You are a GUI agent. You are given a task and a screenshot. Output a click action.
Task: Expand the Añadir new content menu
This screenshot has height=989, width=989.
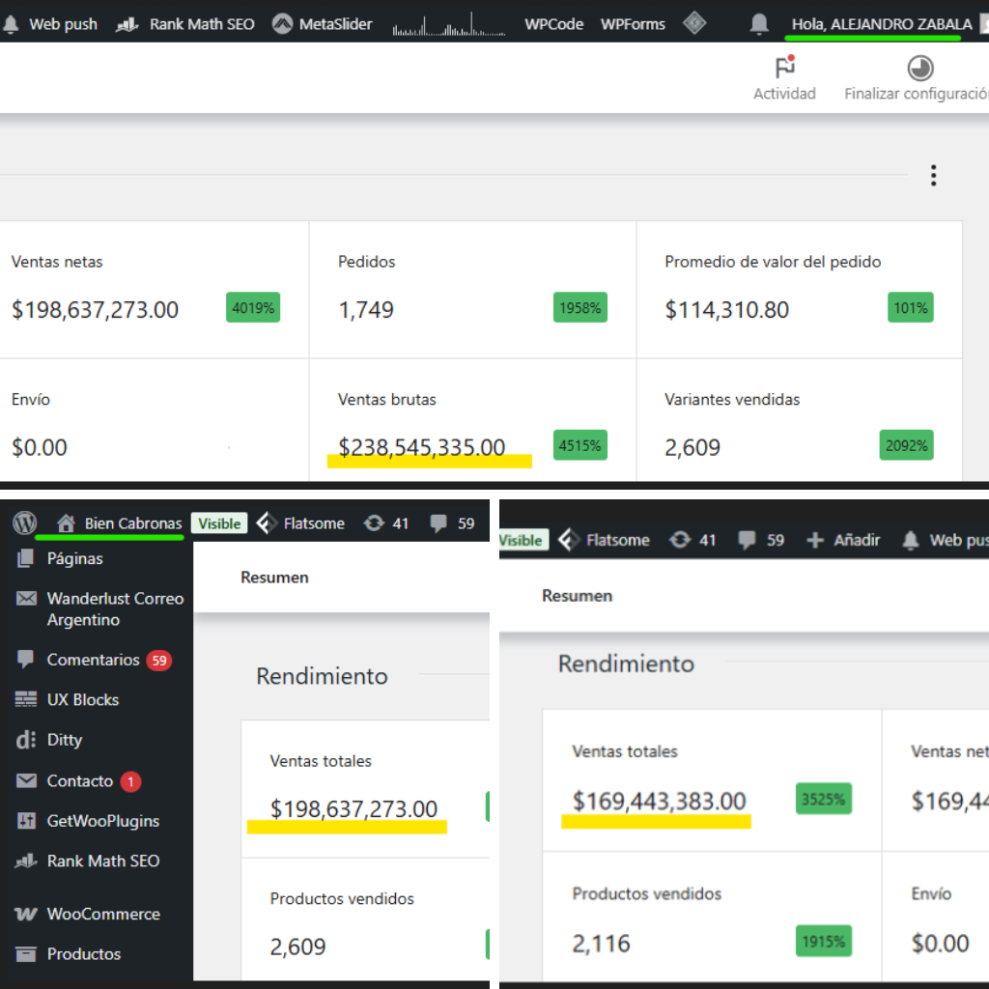click(843, 540)
